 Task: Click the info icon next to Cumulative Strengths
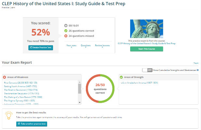[x=198, y=70]
